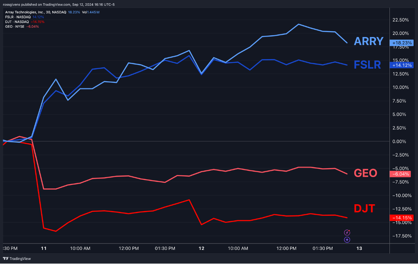
Task: Click the -6.04% GEO price label
Action: pos(401,174)
